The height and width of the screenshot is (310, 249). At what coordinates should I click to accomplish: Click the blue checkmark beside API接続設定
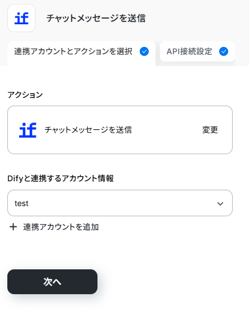[x=224, y=51]
